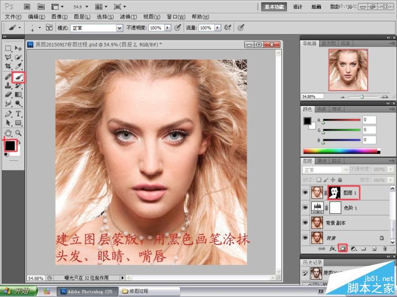
Task: Toggle visibility of 色阶 1 layer
Action: [305, 207]
